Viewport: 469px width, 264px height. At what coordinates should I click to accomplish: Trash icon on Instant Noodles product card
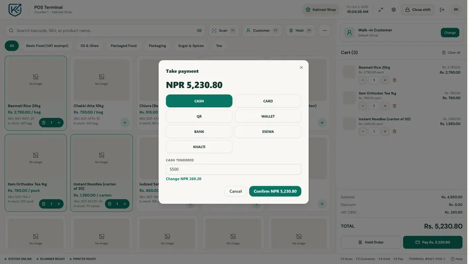click(109, 204)
